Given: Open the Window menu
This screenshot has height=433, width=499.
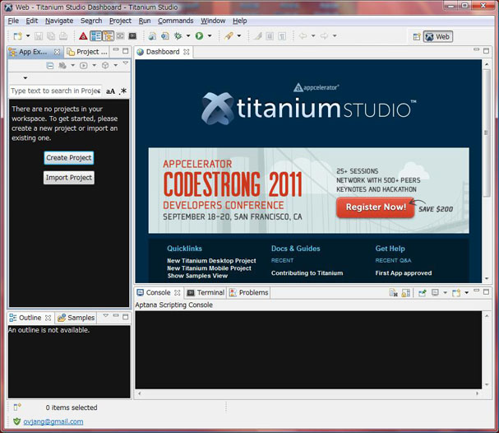Looking at the screenshot, I should click(x=213, y=21).
